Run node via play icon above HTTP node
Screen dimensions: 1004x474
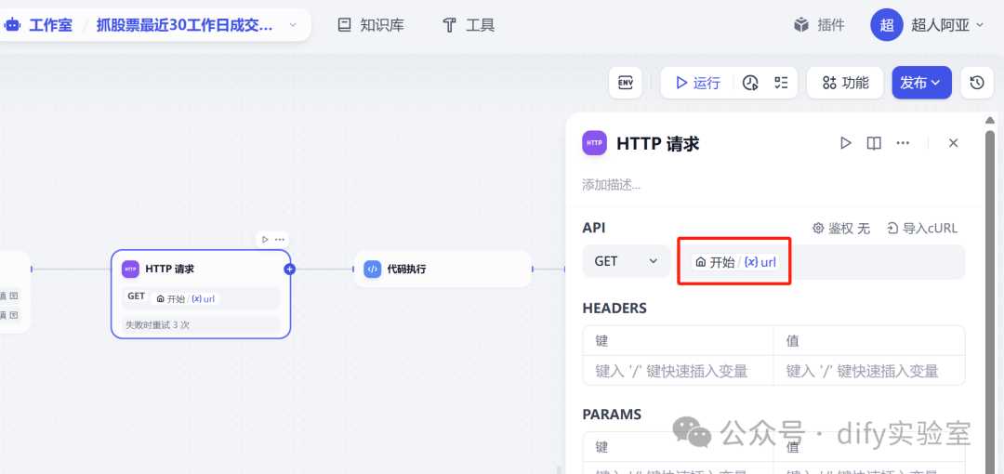point(265,240)
